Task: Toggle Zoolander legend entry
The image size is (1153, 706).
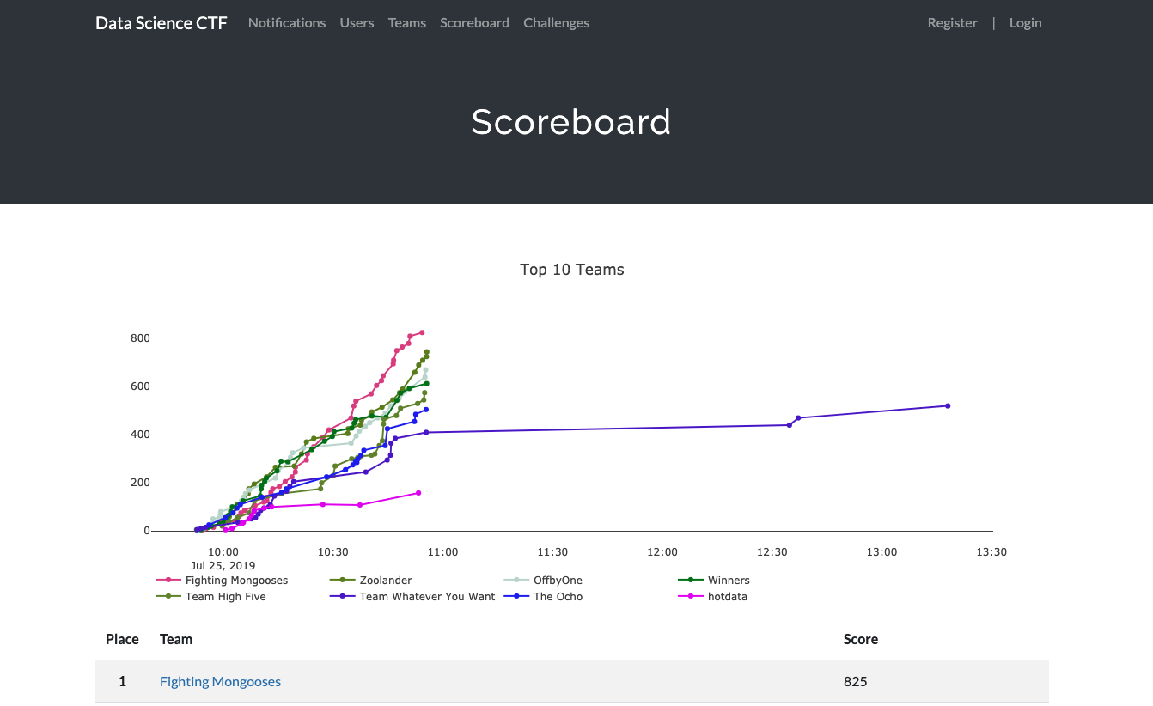Action: [x=371, y=581]
